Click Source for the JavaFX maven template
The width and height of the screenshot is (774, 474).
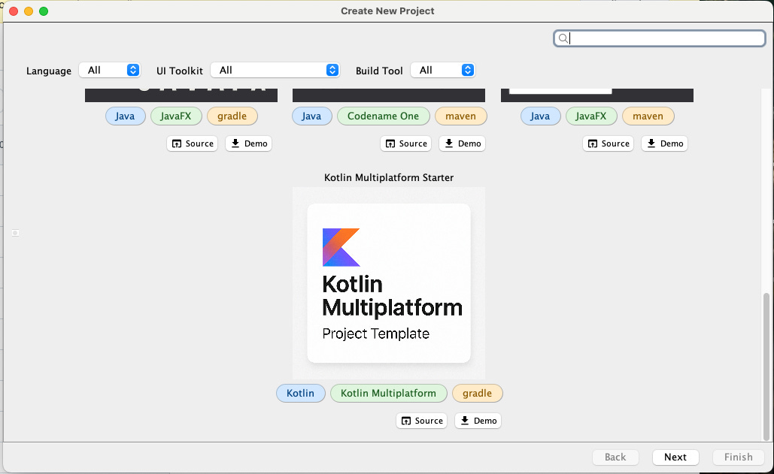click(608, 143)
